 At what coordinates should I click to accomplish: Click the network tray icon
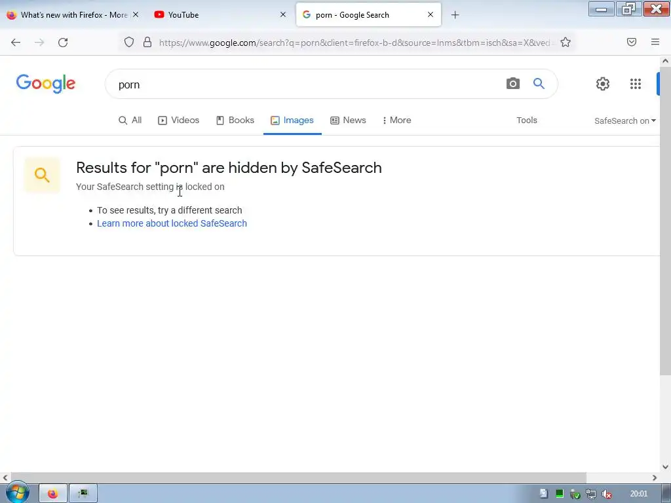(x=590, y=494)
